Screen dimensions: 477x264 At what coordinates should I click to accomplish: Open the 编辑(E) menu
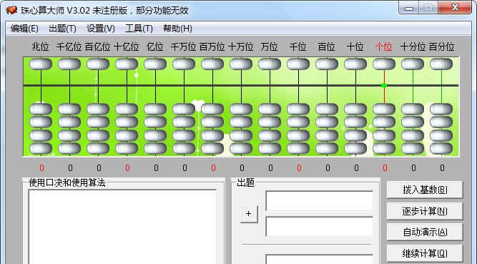coord(24,29)
